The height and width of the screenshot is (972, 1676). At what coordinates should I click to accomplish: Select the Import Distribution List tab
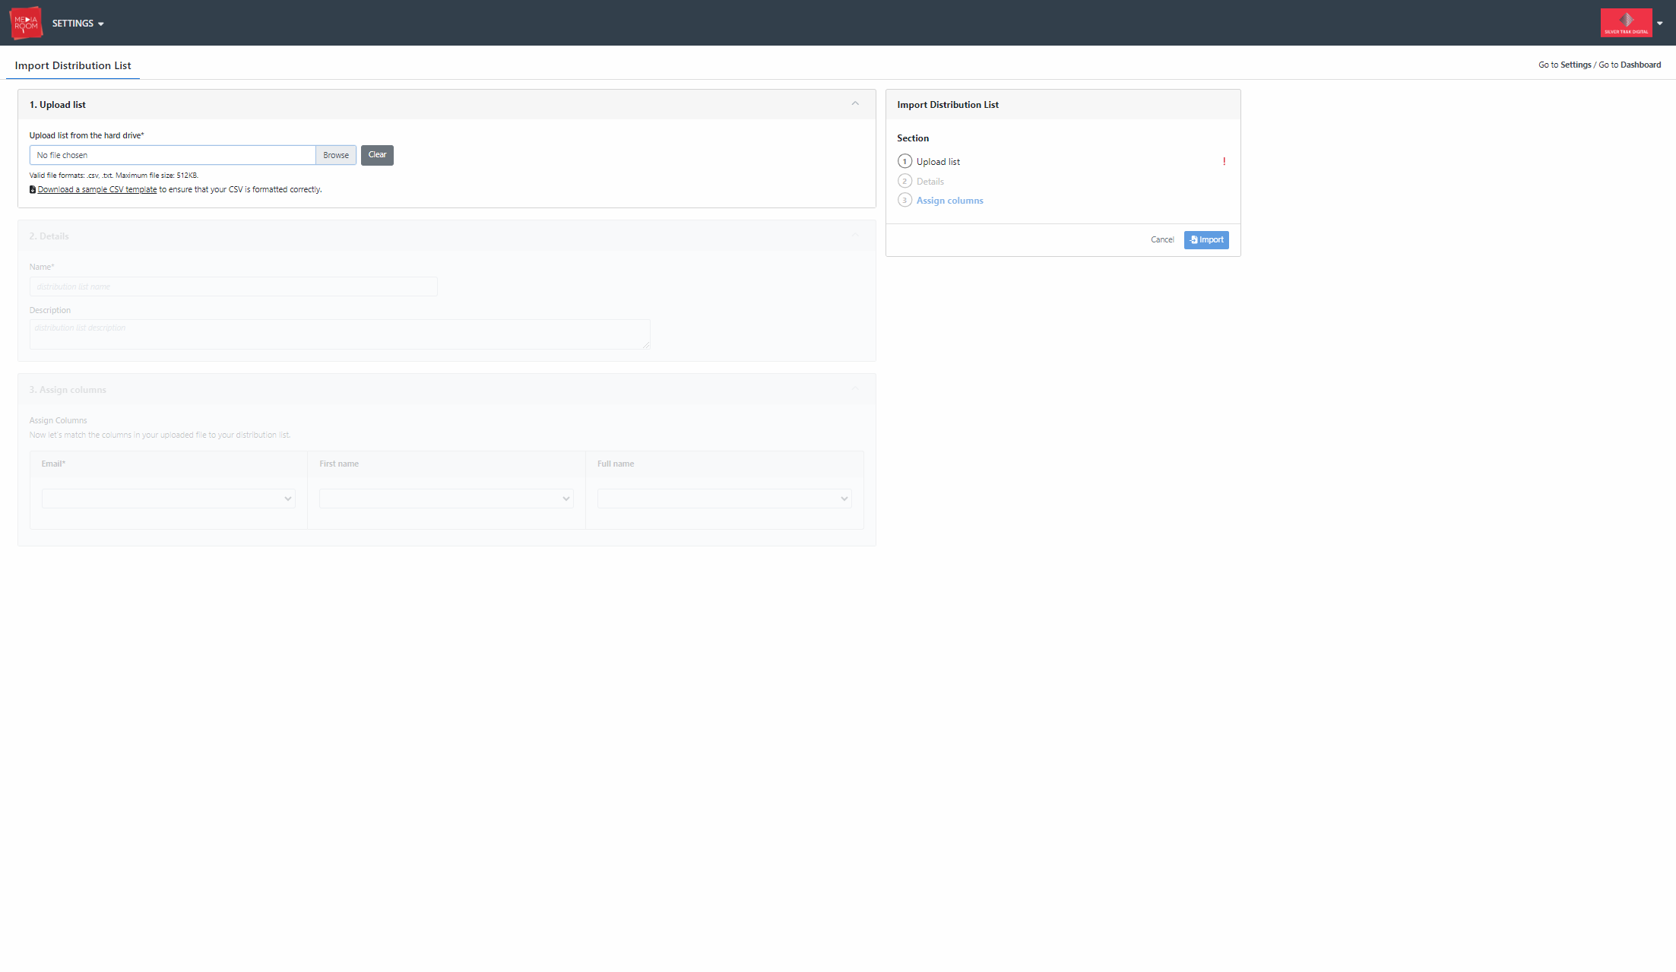coord(73,65)
